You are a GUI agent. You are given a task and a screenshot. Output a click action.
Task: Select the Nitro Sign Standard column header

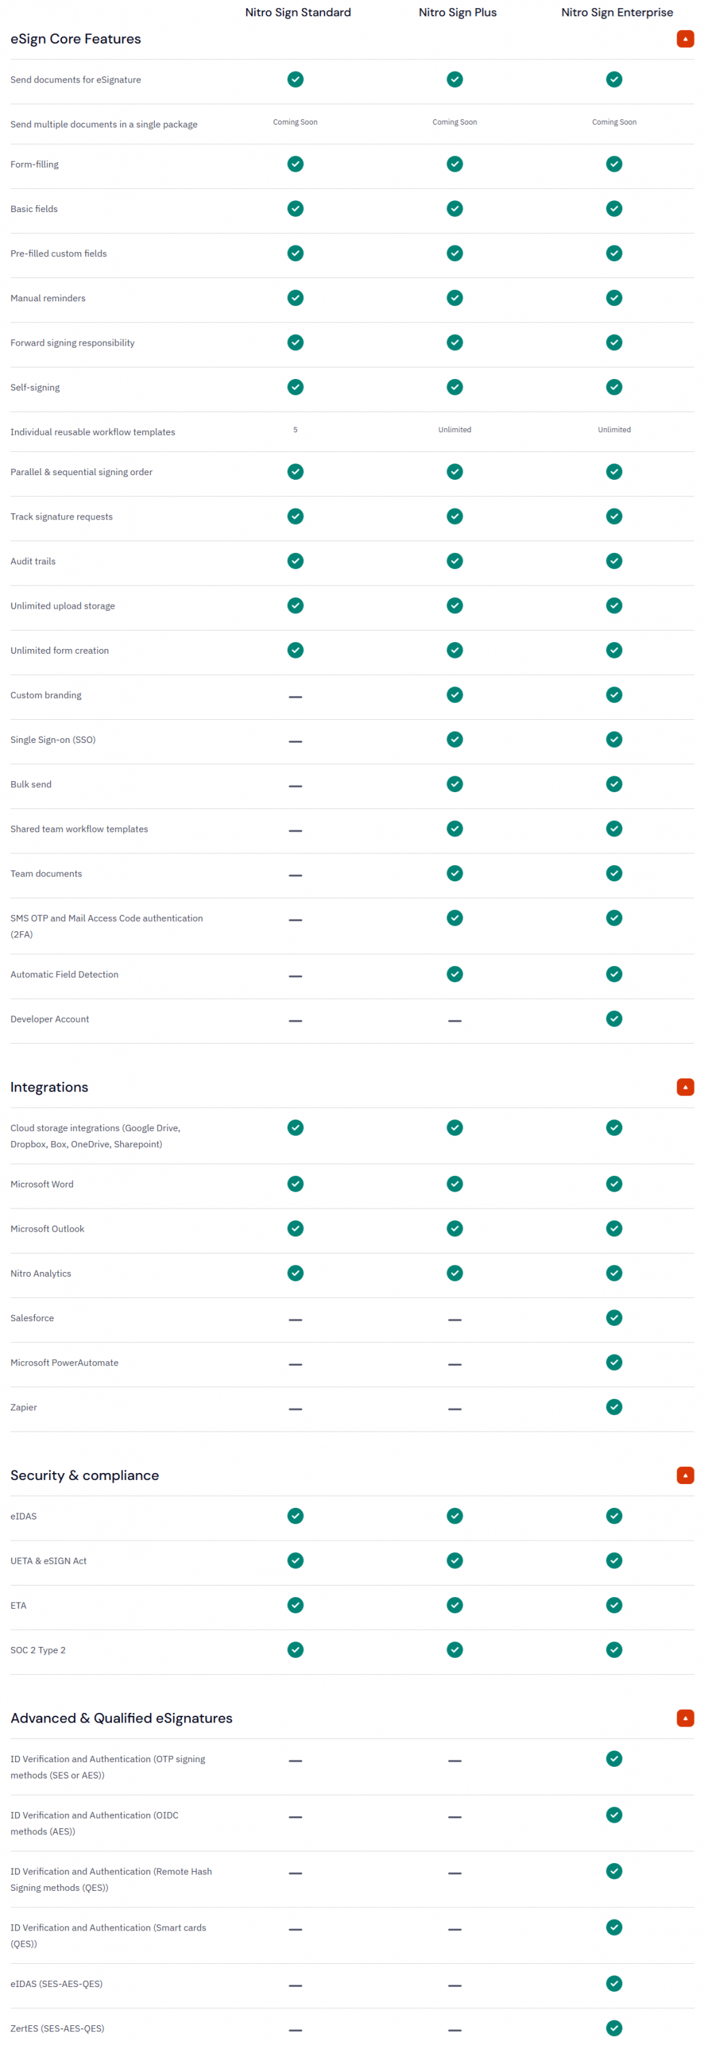point(298,13)
